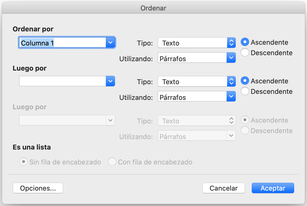Click the Opciones... button

click(38, 188)
